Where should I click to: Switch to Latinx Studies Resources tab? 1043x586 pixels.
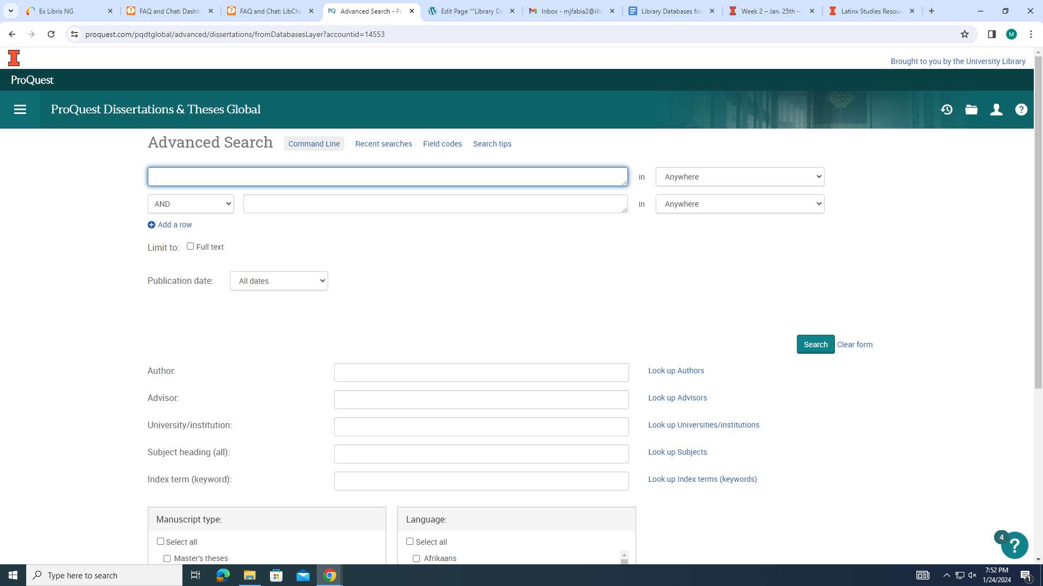[870, 11]
